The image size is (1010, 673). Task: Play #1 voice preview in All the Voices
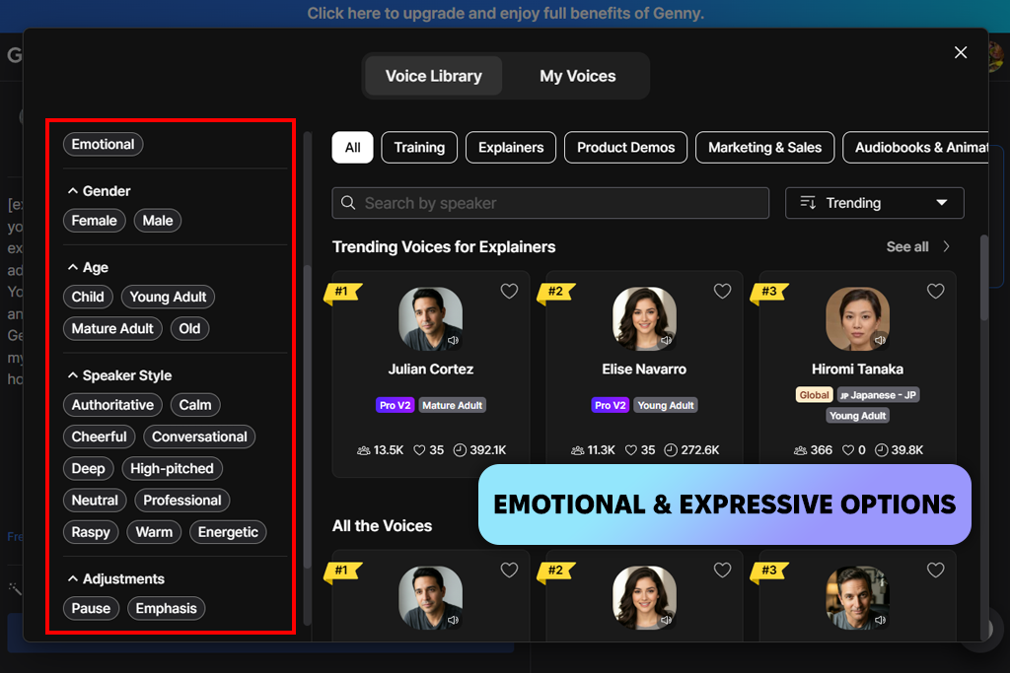(x=453, y=620)
